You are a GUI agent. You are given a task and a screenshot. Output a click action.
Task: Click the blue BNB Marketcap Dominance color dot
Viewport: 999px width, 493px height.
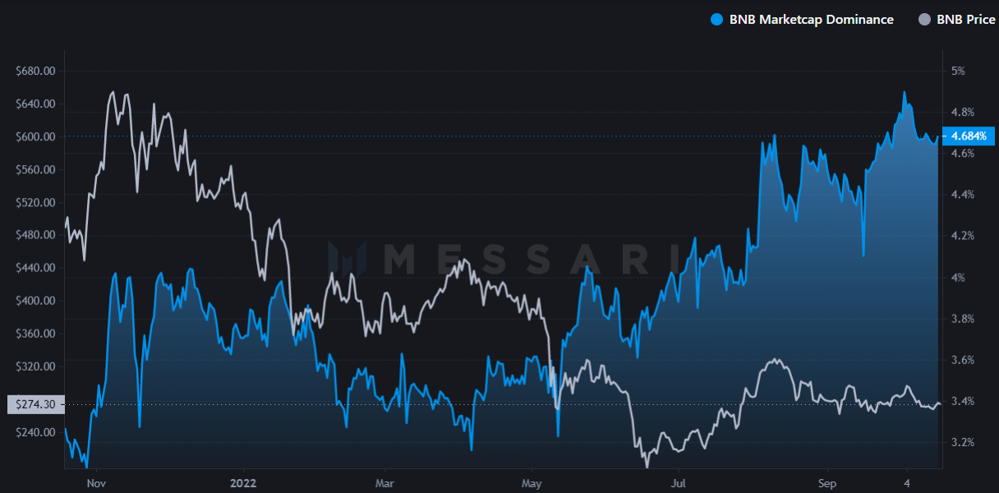click(717, 20)
